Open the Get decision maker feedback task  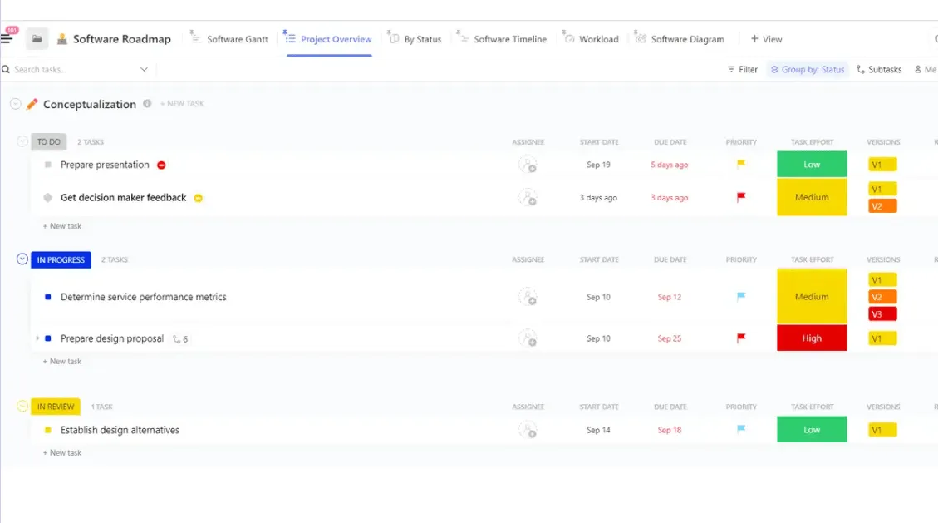pyautogui.click(x=123, y=197)
